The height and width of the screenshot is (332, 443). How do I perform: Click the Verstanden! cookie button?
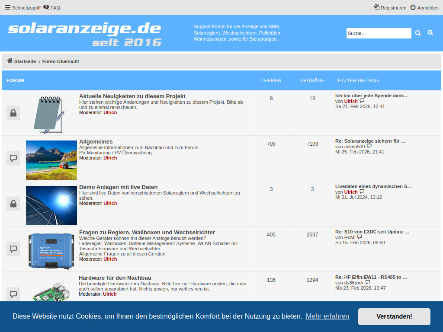(394, 316)
